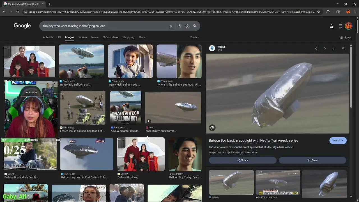Go back with browser back arrow
The image size is (359, 202).
4,12
